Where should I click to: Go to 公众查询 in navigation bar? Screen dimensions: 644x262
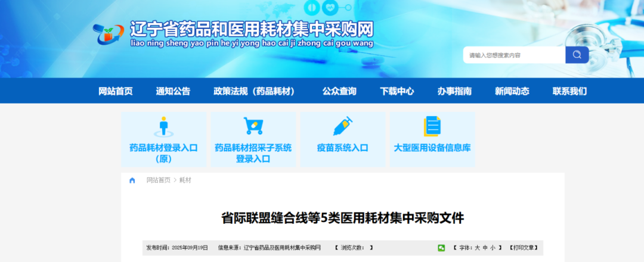click(x=339, y=91)
